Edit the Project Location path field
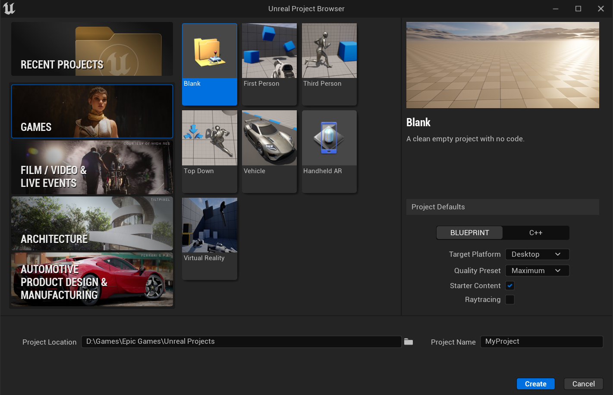The width and height of the screenshot is (613, 395). 241,342
